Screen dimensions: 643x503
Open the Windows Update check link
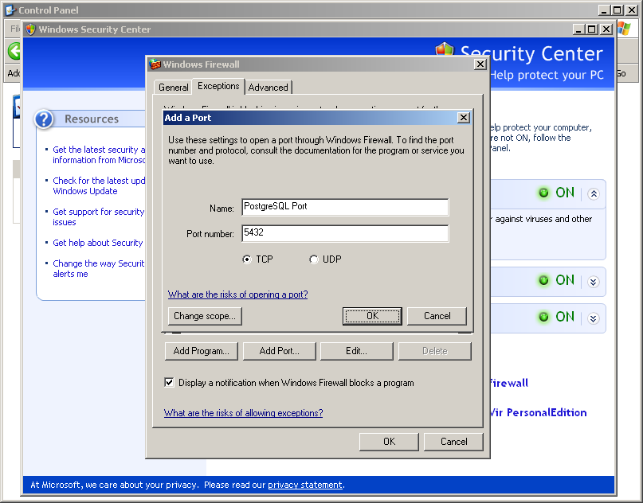tap(99, 186)
